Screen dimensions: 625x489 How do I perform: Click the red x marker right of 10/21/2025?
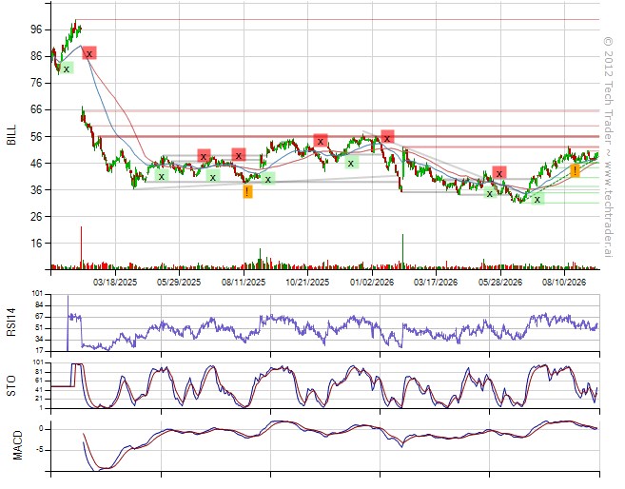point(320,141)
